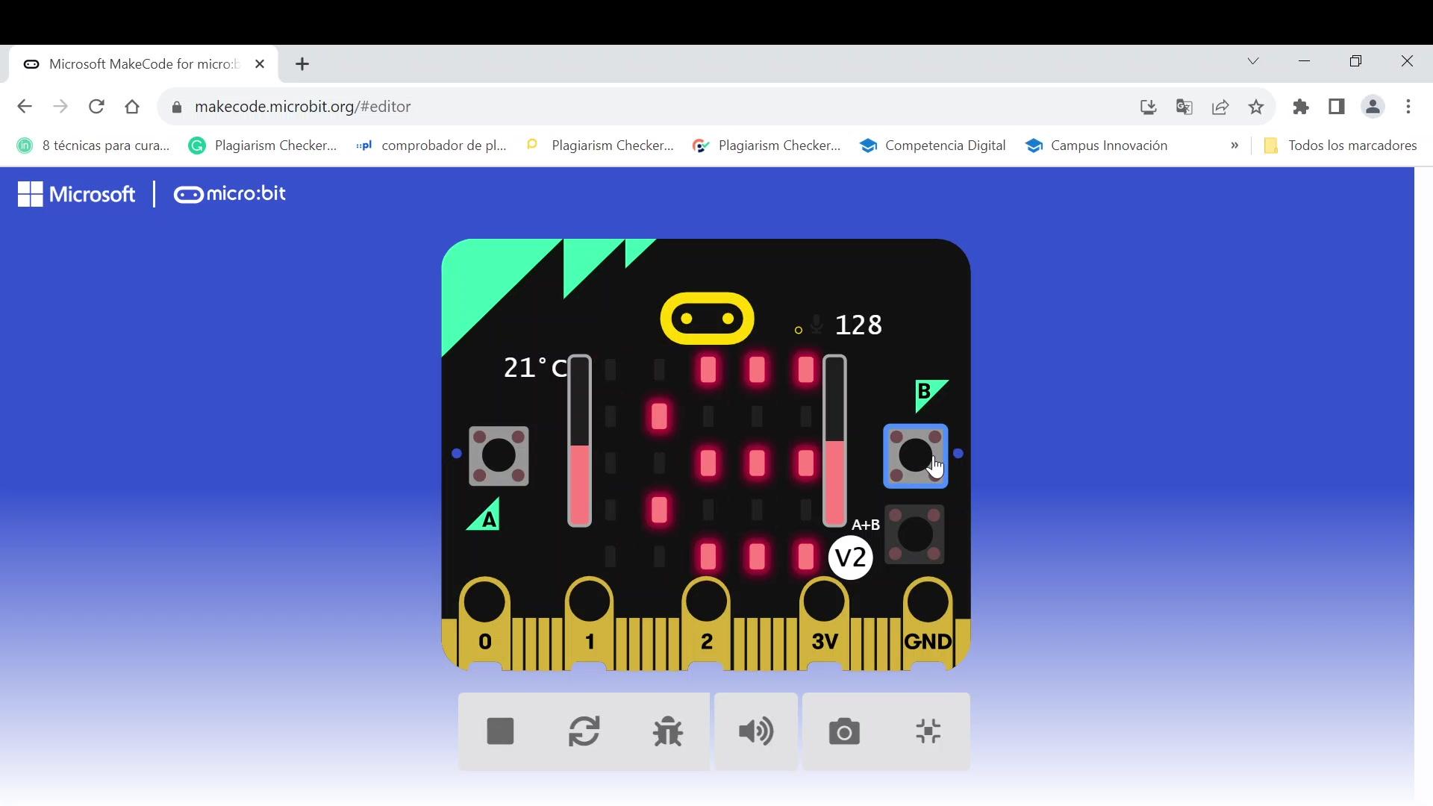Expand hidden bookmarks chevron

[x=1234, y=146]
